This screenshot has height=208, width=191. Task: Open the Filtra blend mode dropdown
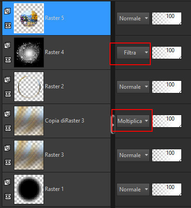click(x=133, y=53)
